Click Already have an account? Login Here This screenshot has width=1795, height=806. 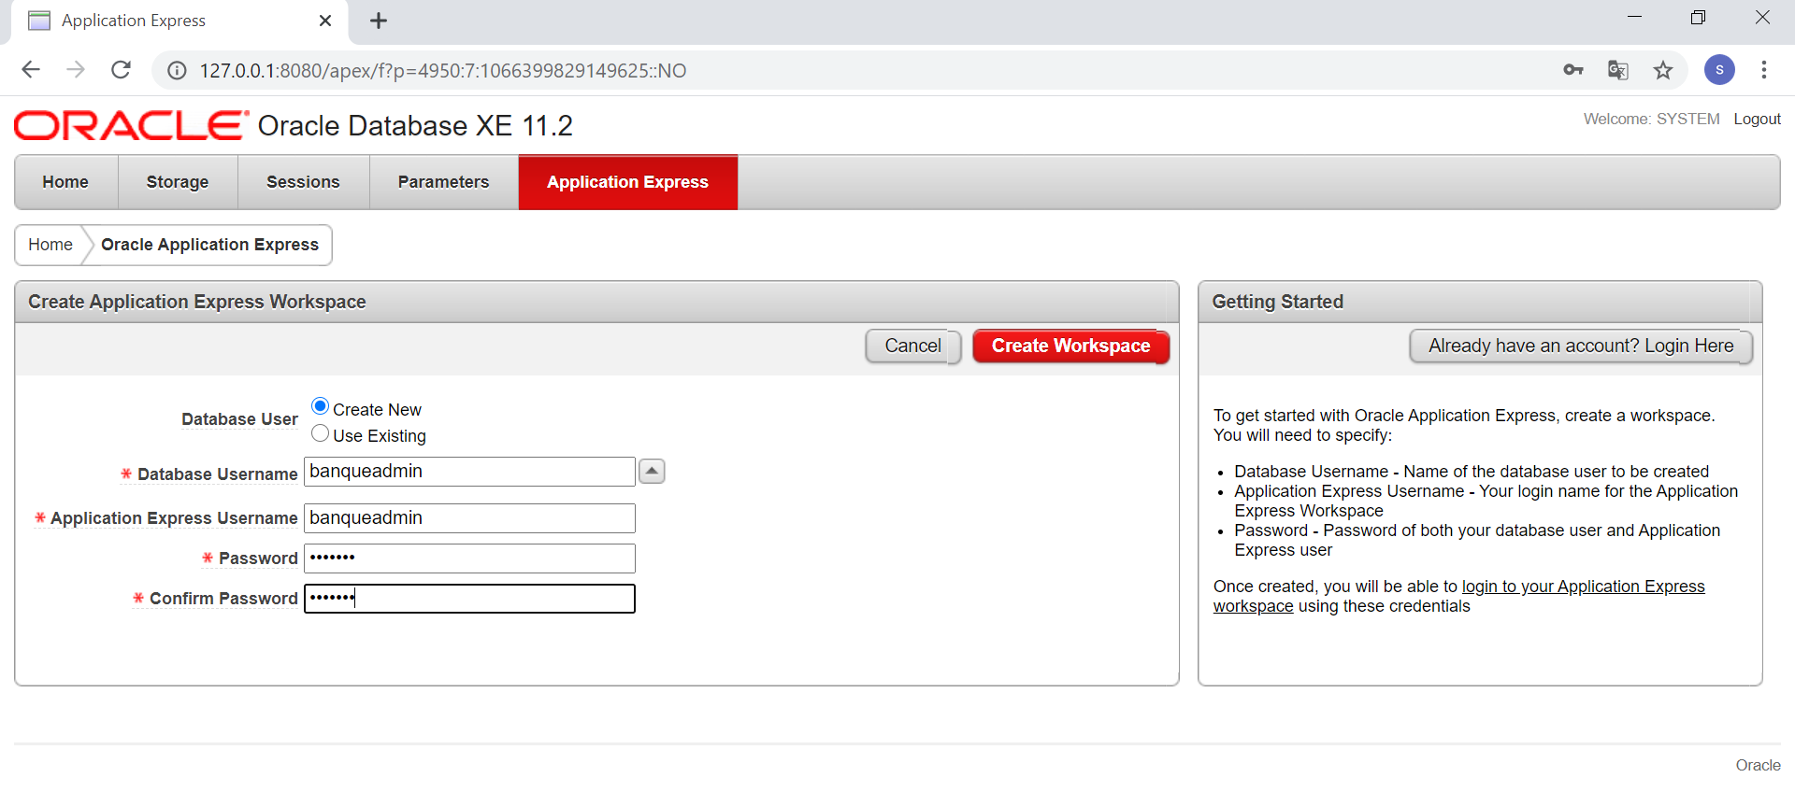[x=1581, y=346]
